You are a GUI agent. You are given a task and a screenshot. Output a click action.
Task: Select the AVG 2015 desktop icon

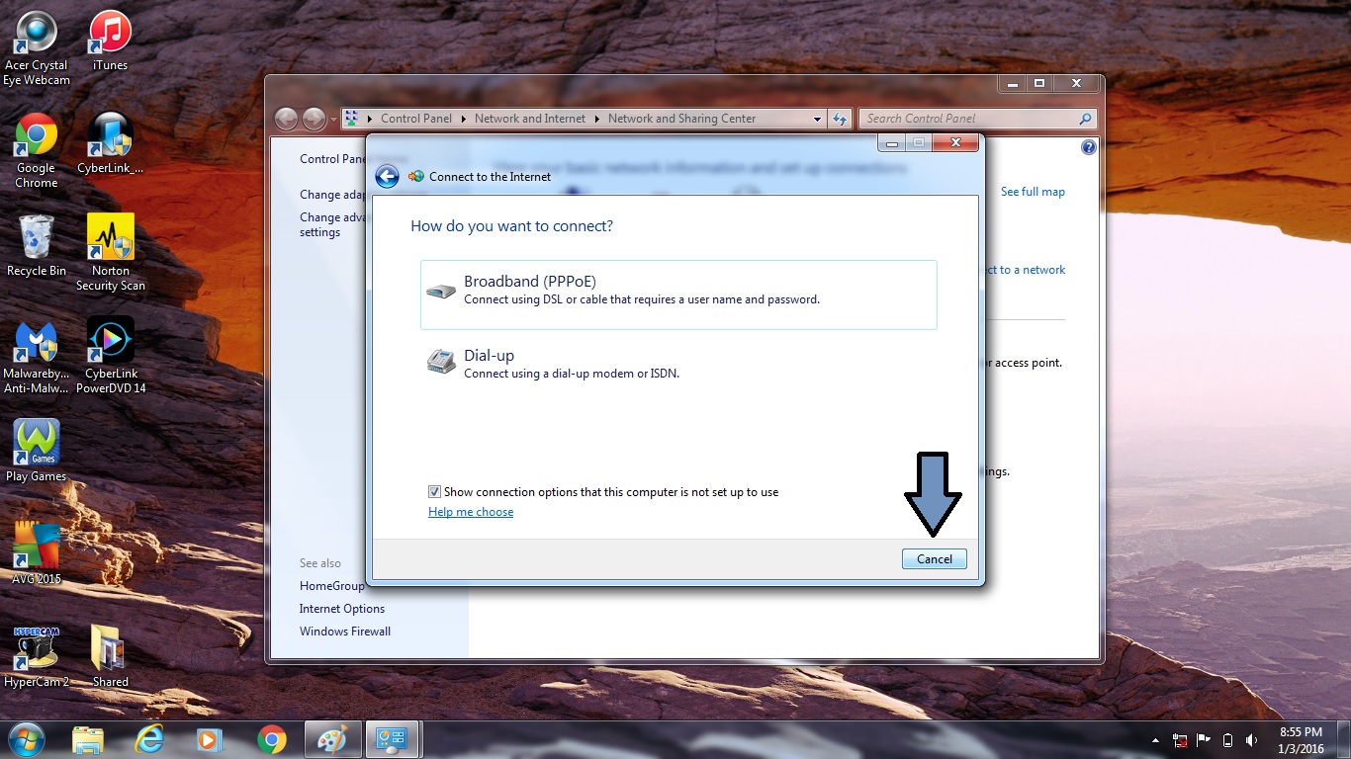pyautogui.click(x=37, y=553)
